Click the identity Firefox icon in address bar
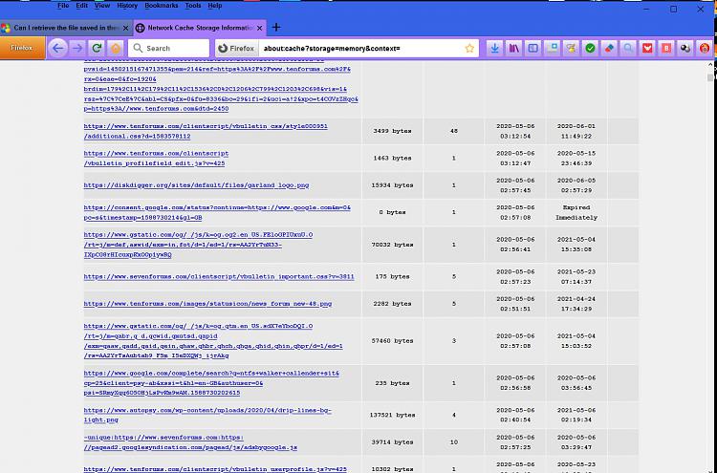Screen dimensions: 717x473 click(236, 48)
